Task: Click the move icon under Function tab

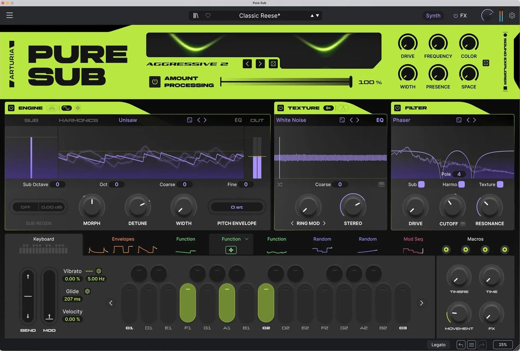Action: pyautogui.click(x=231, y=250)
